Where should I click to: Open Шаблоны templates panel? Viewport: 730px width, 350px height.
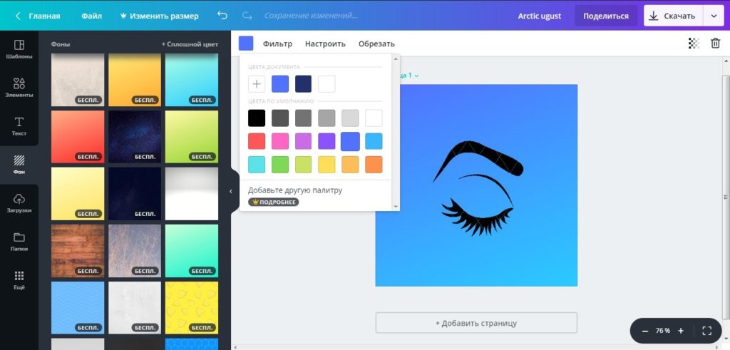coord(19,48)
